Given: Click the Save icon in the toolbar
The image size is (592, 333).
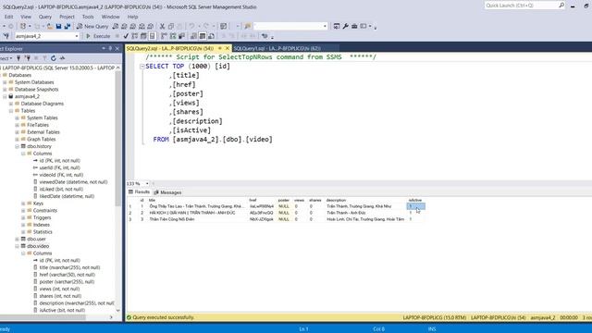Looking at the screenshot, I should click(58, 26).
